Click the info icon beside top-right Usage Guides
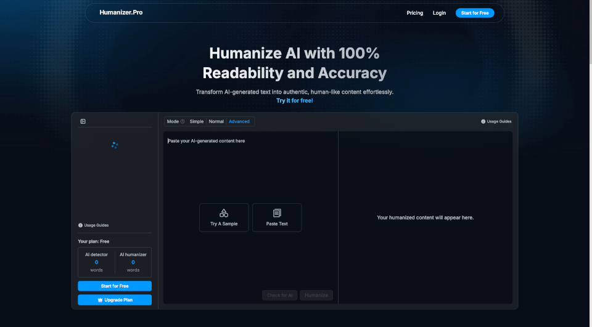Image resolution: width=592 pixels, height=327 pixels. [x=483, y=121]
